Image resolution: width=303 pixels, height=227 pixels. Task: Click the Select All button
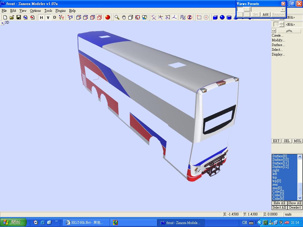279,207
